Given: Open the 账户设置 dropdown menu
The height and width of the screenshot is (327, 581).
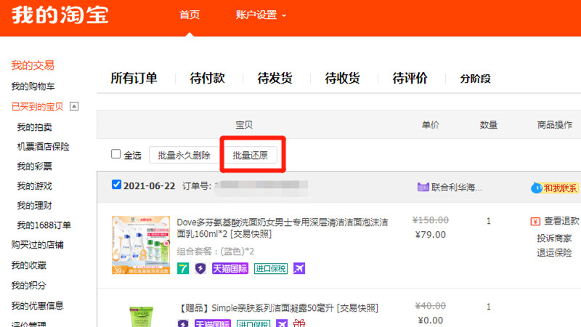Looking at the screenshot, I should (261, 15).
